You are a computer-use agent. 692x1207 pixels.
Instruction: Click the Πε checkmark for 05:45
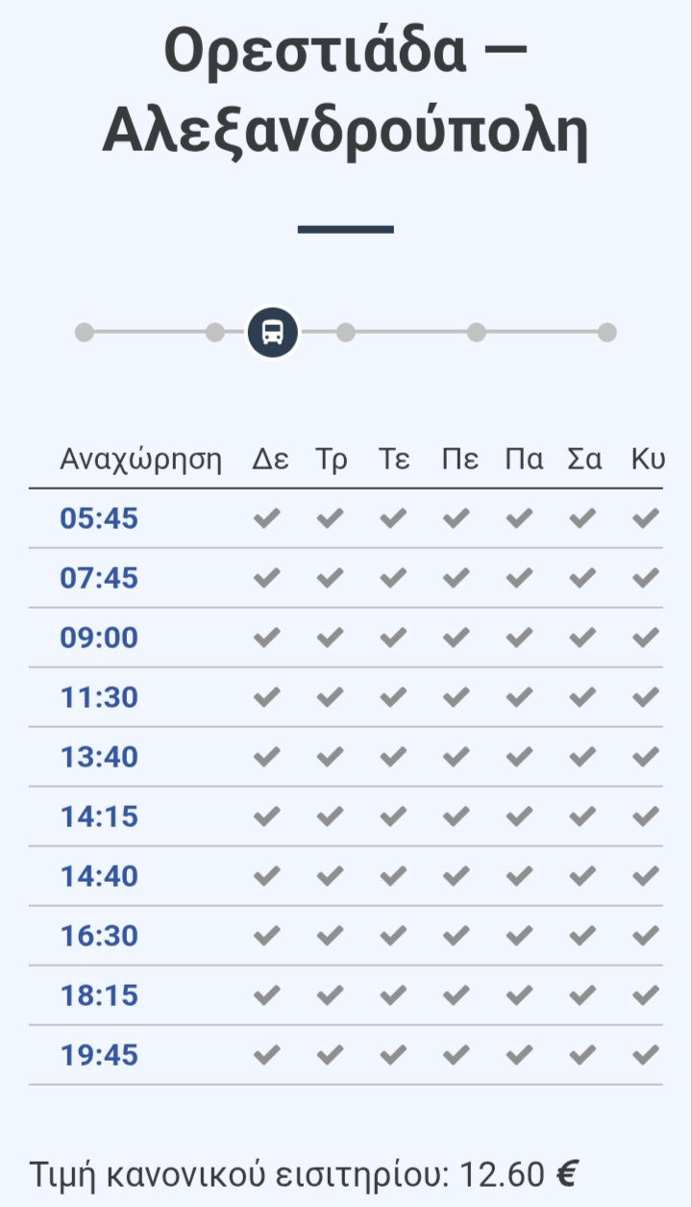(x=456, y=518)
